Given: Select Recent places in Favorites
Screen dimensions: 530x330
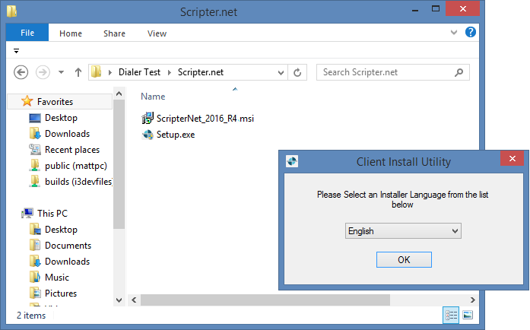Looking at the screenshot, I should (71, 150).
